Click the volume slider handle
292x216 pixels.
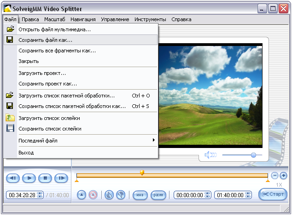point(253,155)
